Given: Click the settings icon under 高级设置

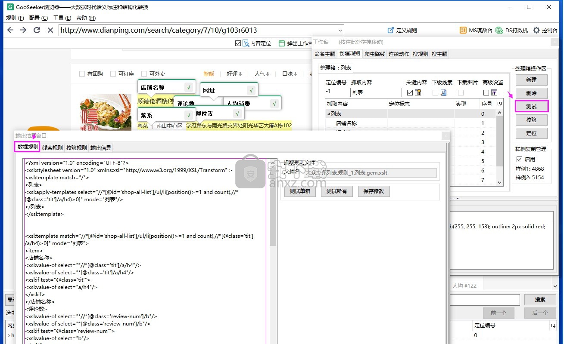Looking at the screenshot, I should [x=494, y=92].
